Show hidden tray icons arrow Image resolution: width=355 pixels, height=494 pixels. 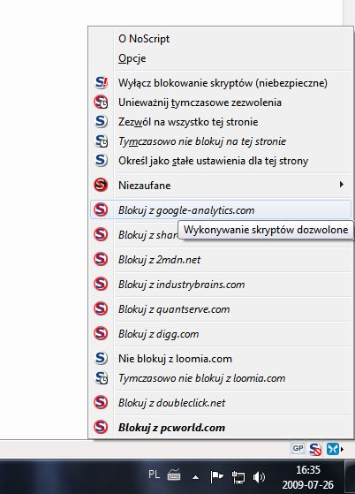(x=195, y=477)
